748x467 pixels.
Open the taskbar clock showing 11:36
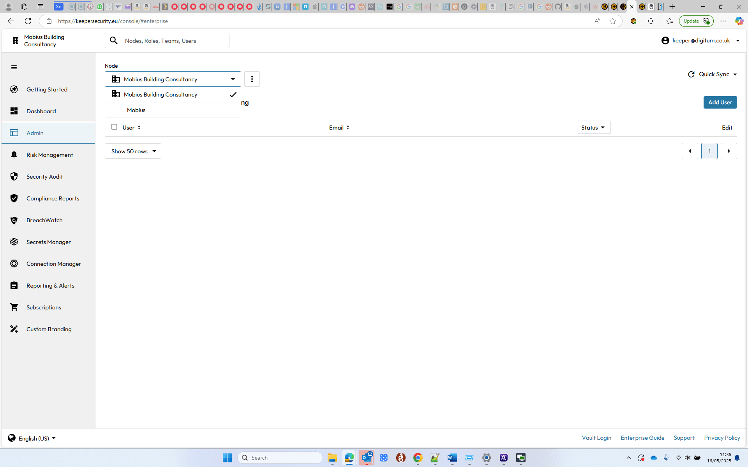[x=719, y=458]
